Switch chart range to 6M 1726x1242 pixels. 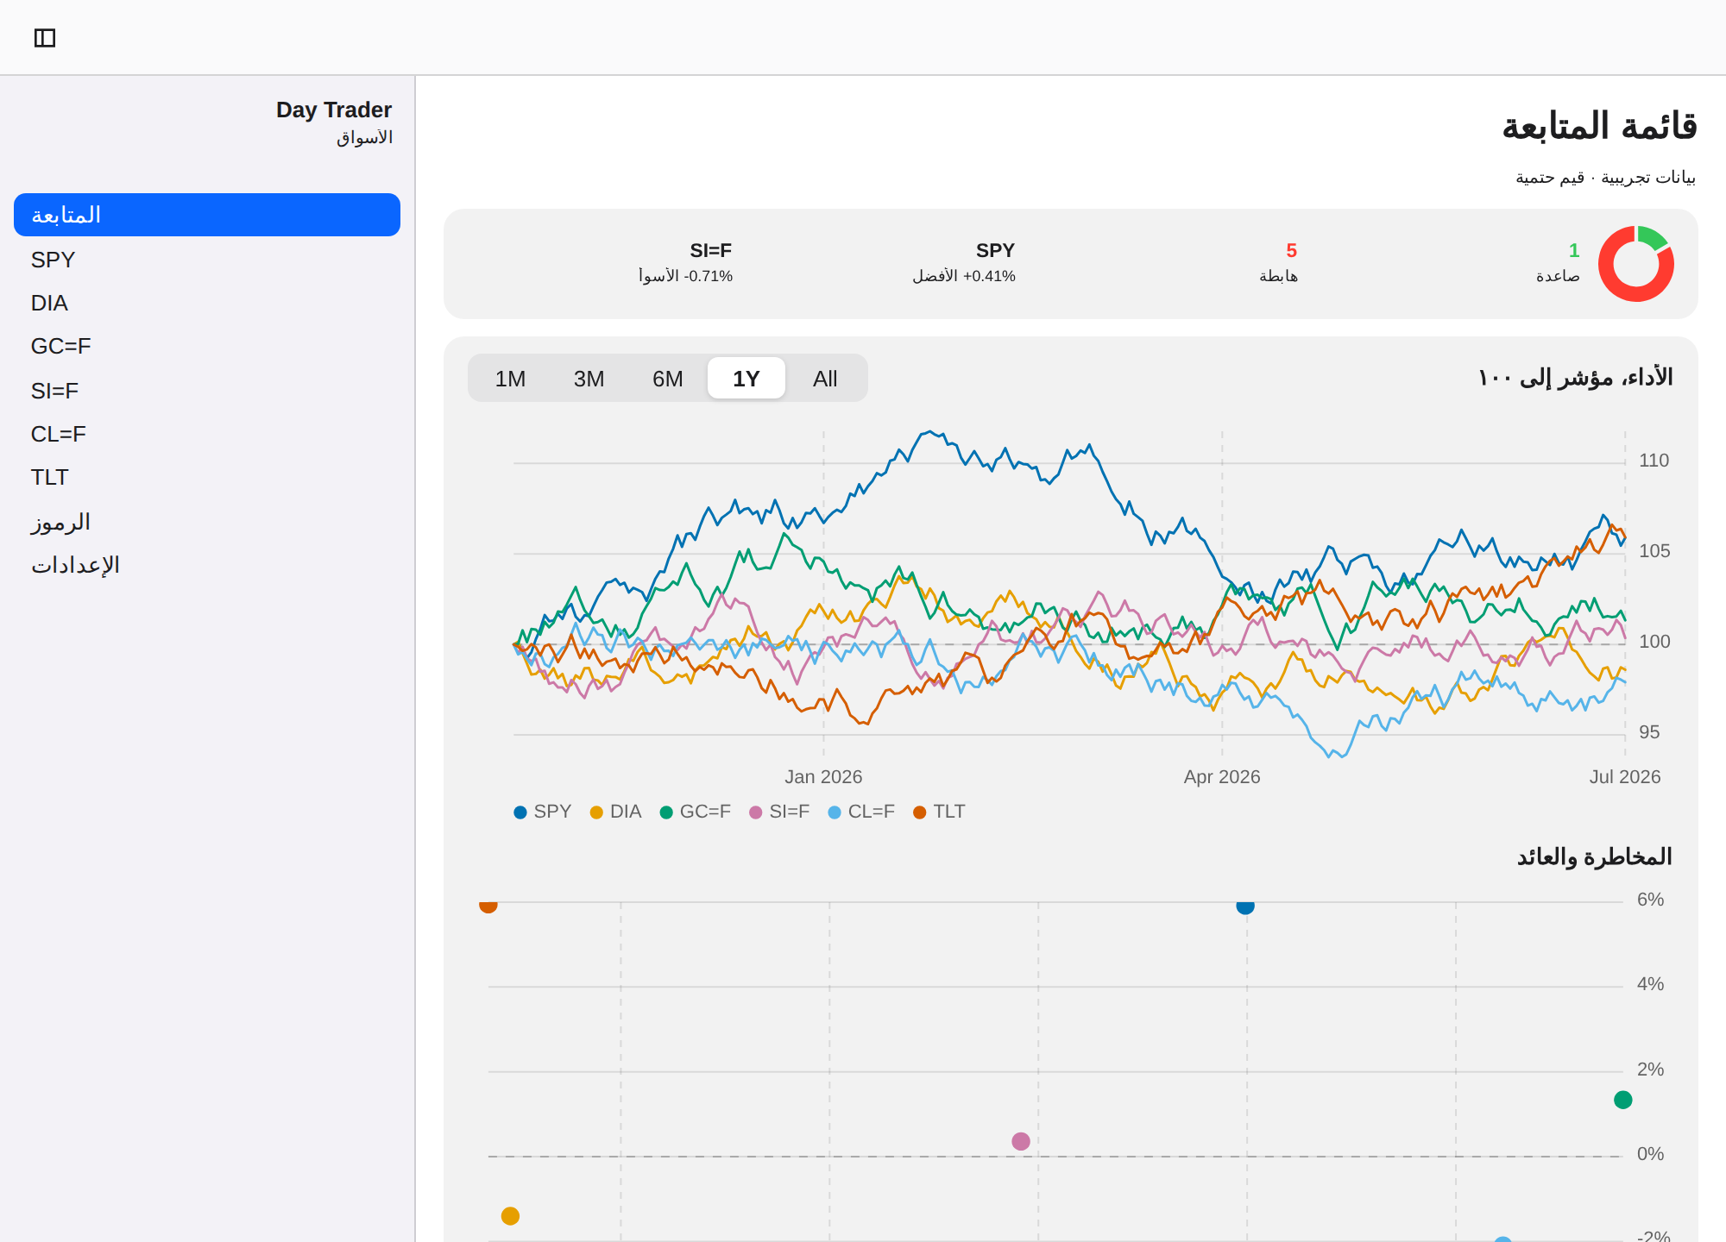(x=667, y=379)
